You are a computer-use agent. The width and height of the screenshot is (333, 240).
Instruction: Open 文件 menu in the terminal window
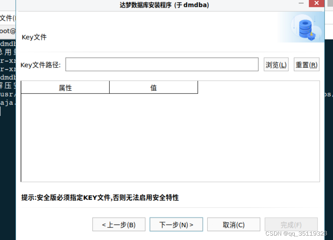7,18
